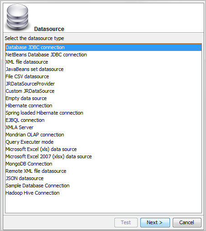Image resolution: width=206 pixels, height=231 pixels.
Task: Select Mondrian OLAP connection
Action: 103,135
